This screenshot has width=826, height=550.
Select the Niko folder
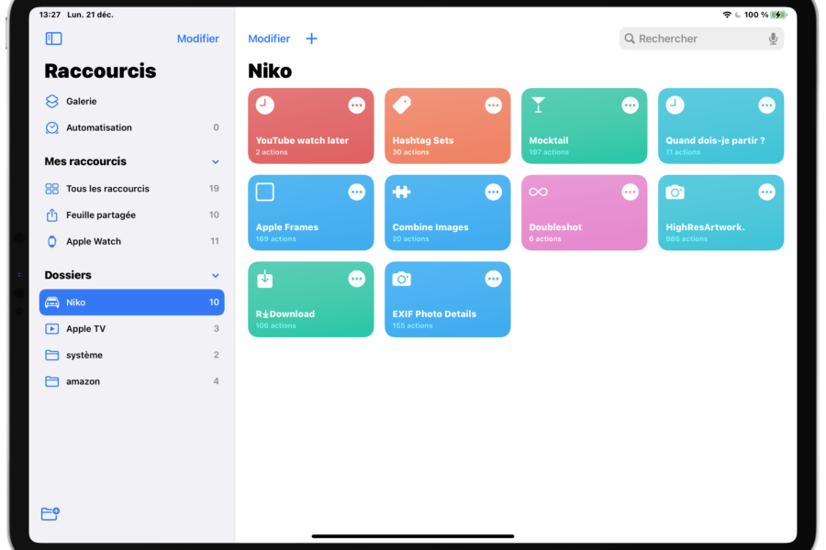click(x=131, y=302)
